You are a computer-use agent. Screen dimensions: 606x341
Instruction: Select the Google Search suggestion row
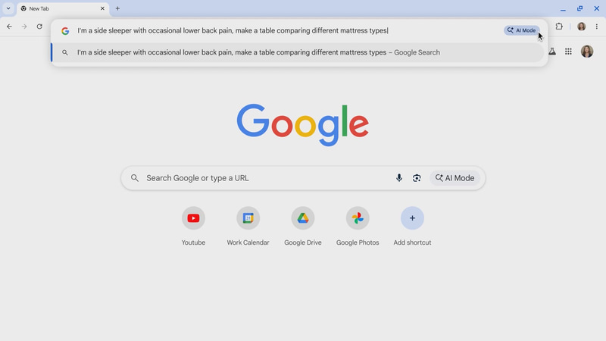[298, 52]
